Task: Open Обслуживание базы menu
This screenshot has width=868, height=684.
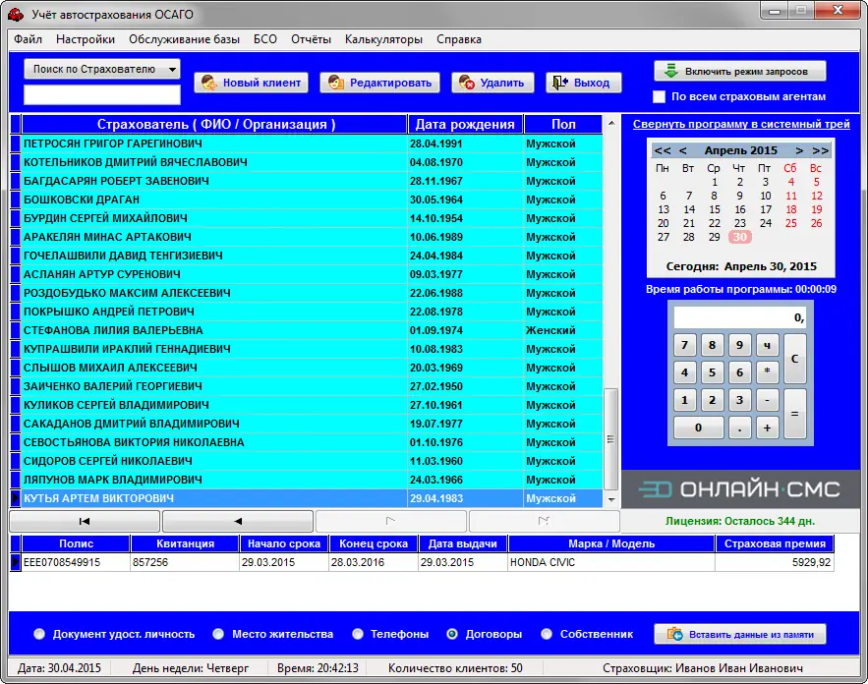Action: pyautogui.click(x=185, y=39)
